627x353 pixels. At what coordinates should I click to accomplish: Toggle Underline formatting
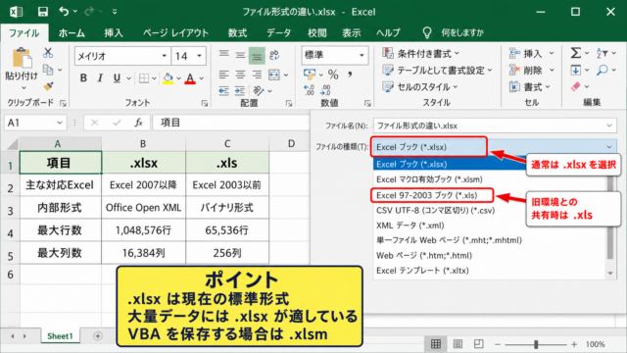[x=117, y=78]
